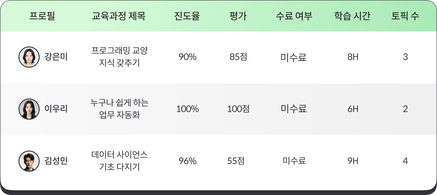This screenshot has height=195, width=437.
Task: Select the name 김성민
Action: pyautogui.click(x=56, y=161)
